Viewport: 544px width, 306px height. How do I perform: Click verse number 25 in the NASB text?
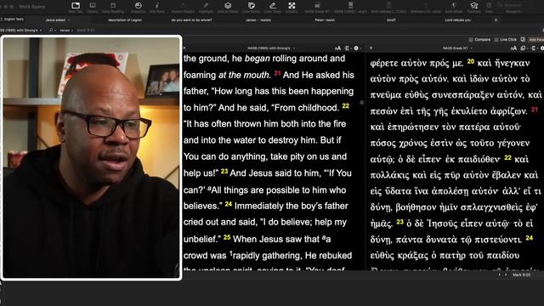click(227, 237)
